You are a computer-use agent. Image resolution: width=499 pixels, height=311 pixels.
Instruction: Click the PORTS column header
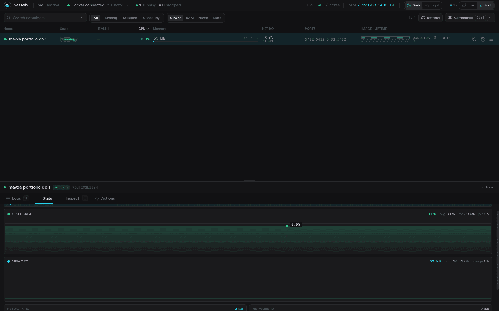click(310, 29)
